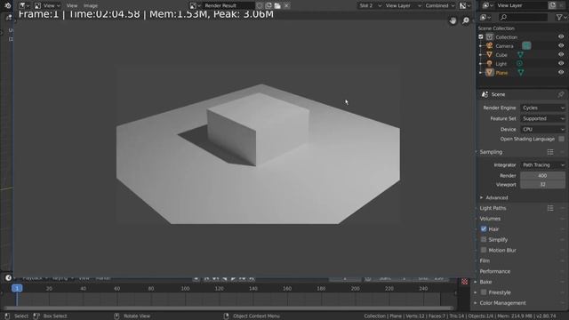569x320 pixels.
Task: Hide Camera using its eye icon
Action: point(561,45)
